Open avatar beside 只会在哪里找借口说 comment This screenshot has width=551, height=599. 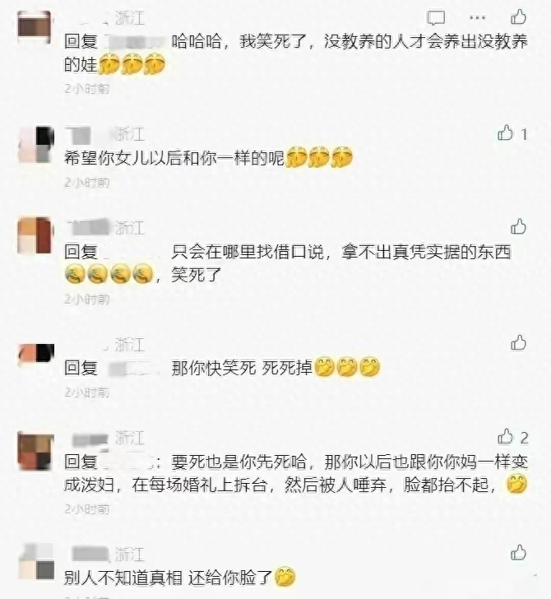click(x=35, y=234)
